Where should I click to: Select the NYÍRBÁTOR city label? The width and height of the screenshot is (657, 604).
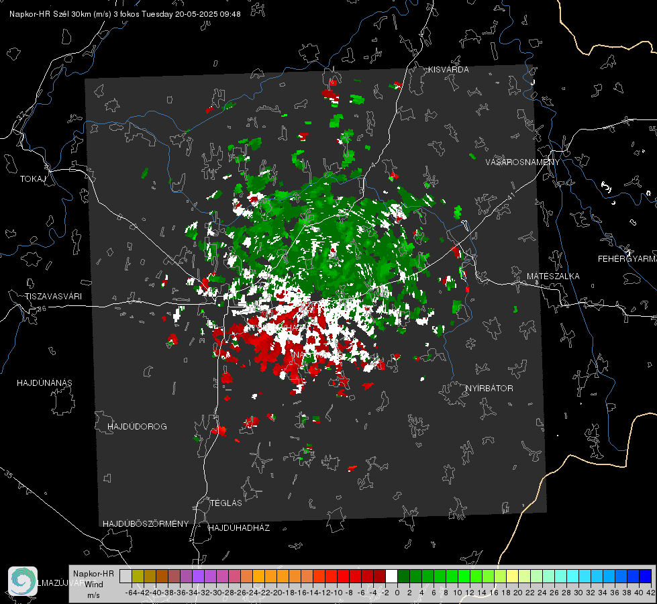pos(489,388)
